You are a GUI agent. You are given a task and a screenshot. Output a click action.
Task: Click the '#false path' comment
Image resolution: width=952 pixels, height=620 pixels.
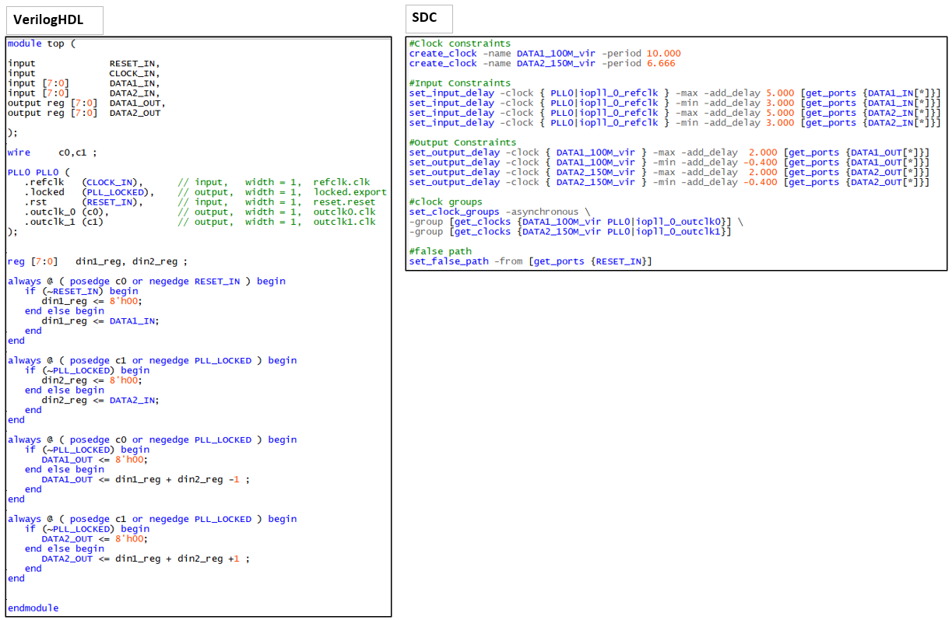441,251
